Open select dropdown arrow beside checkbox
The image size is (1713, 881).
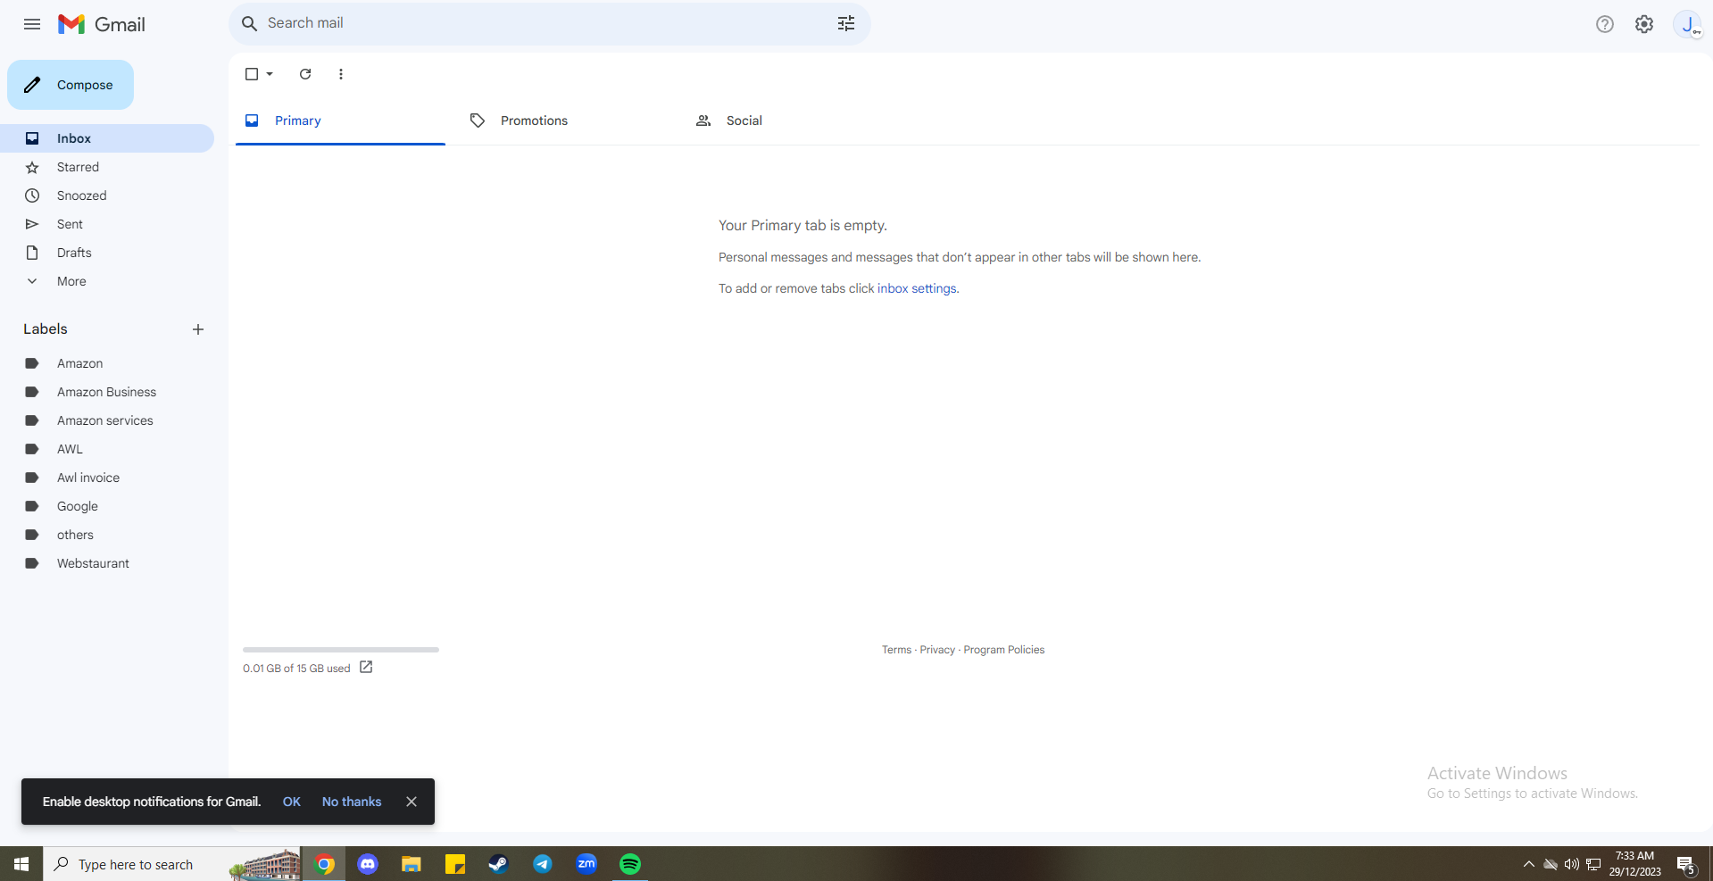click(270, 74)
